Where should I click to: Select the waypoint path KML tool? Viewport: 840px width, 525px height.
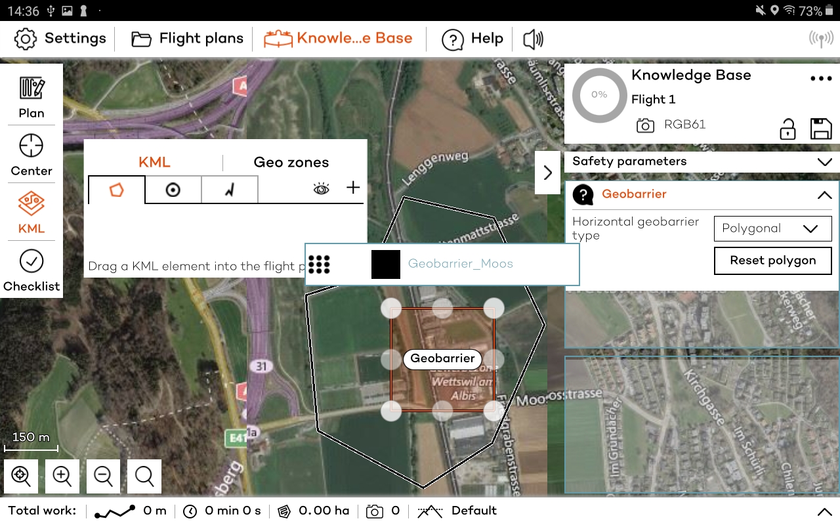(230, 190)
